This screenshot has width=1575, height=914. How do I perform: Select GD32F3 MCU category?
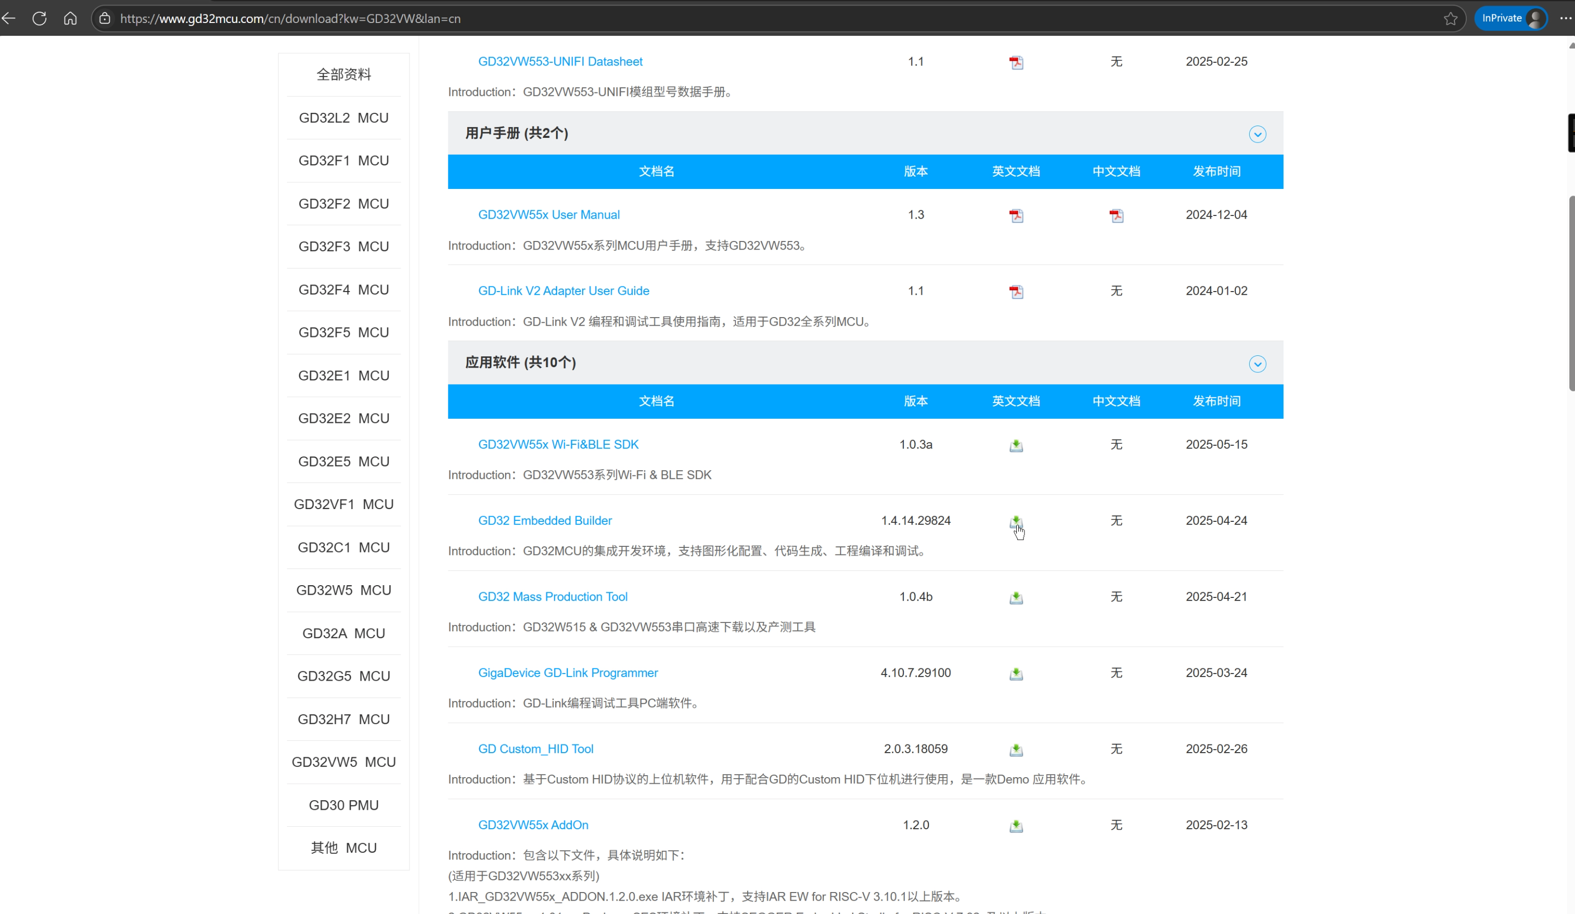[344, 247]
